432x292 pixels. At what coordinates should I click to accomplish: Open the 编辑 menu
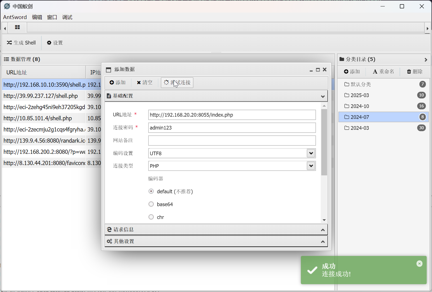(37, 17)
